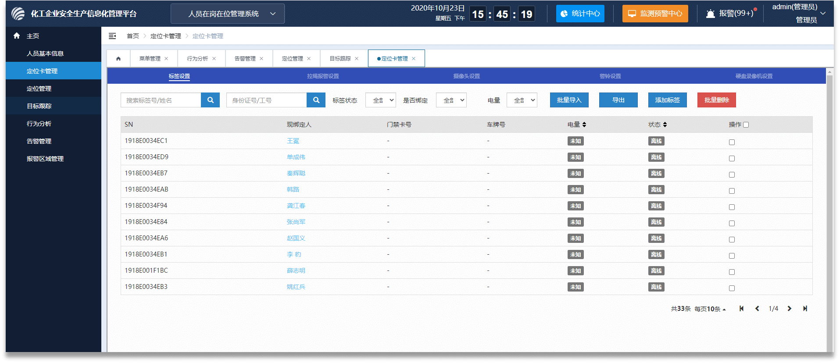Close the 告警管理 tab
Image resolution: width=840 pixels, height=363 pixels.
pos(261,59)
